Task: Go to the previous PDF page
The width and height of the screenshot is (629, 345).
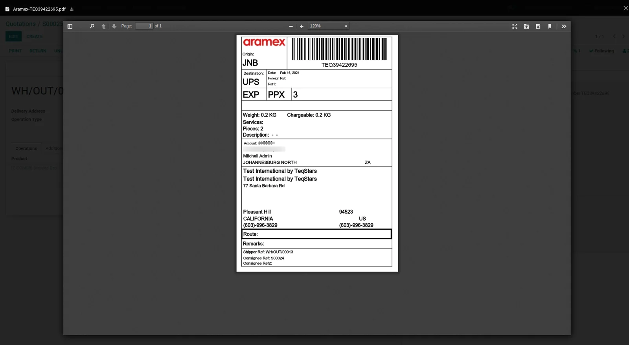Action: (x=103, y=26)
